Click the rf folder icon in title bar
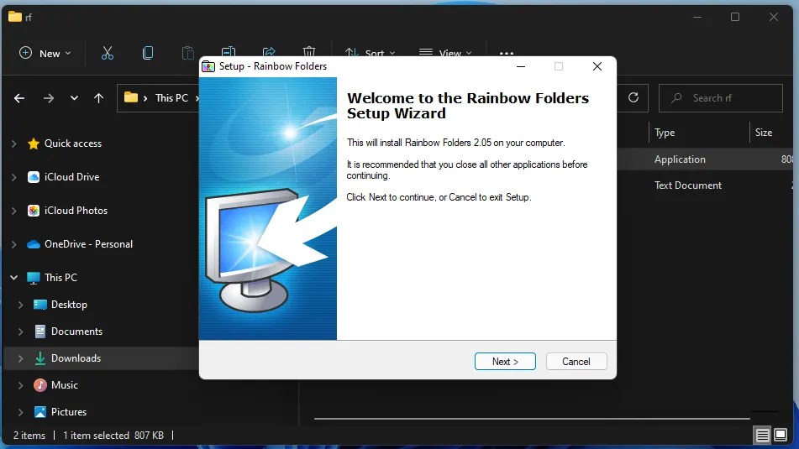 tap(15, 17)
